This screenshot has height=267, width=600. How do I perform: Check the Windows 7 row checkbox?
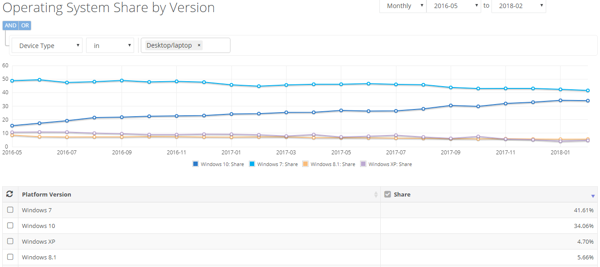pyautogui.click(x=10, y=210)
